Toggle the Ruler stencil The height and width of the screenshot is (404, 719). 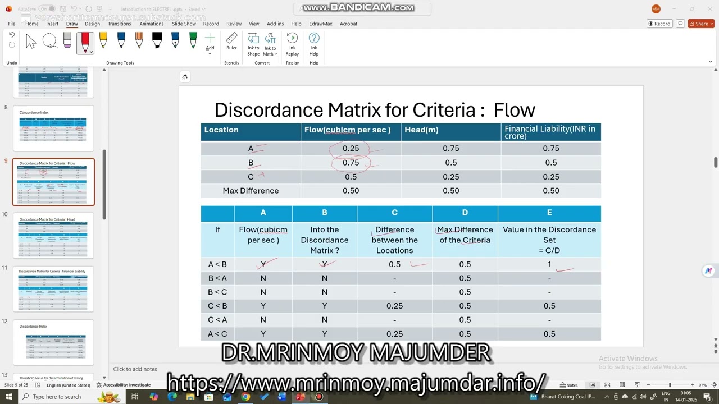pos(231,42)
